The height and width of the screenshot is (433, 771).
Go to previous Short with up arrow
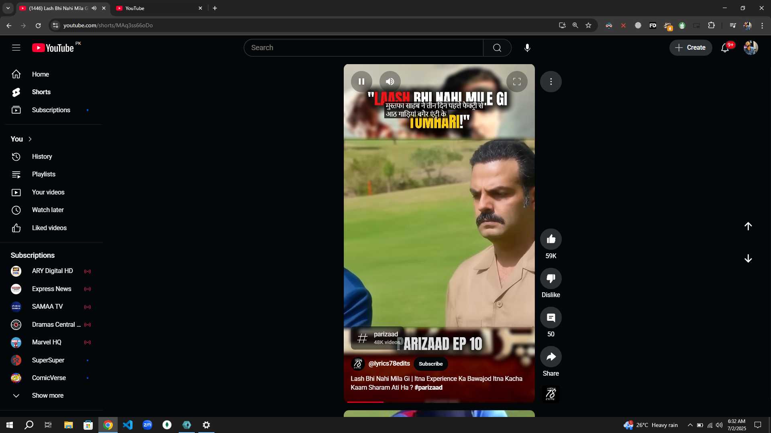pos(748,226)
